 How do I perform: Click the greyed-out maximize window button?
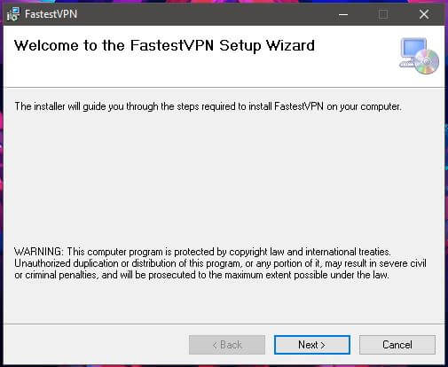coord(383,14)
